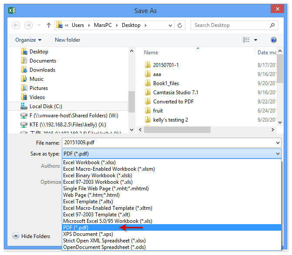Open the view options dropdown arrow
The width and height of the screenshot is (292, 255).
[256, 40]
